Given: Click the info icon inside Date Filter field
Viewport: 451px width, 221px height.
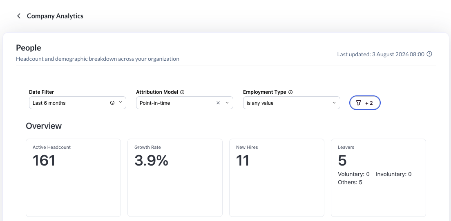Looking at the screenshot, I should point(112,103).
